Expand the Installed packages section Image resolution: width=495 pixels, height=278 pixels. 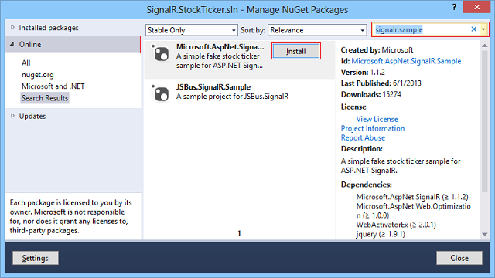click(x=12, y=28)
